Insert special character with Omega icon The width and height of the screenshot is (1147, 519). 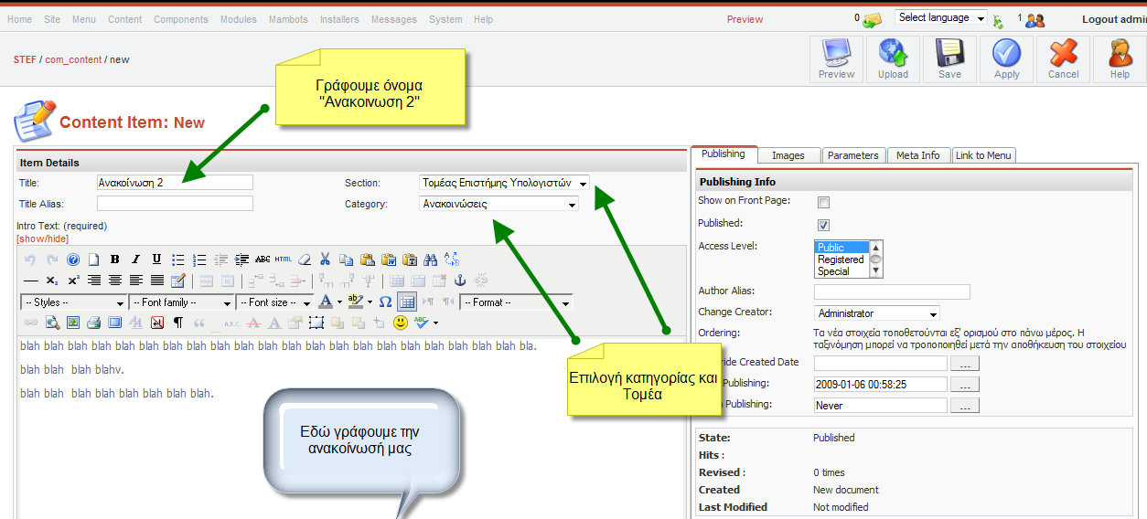(x=385, y=302)
